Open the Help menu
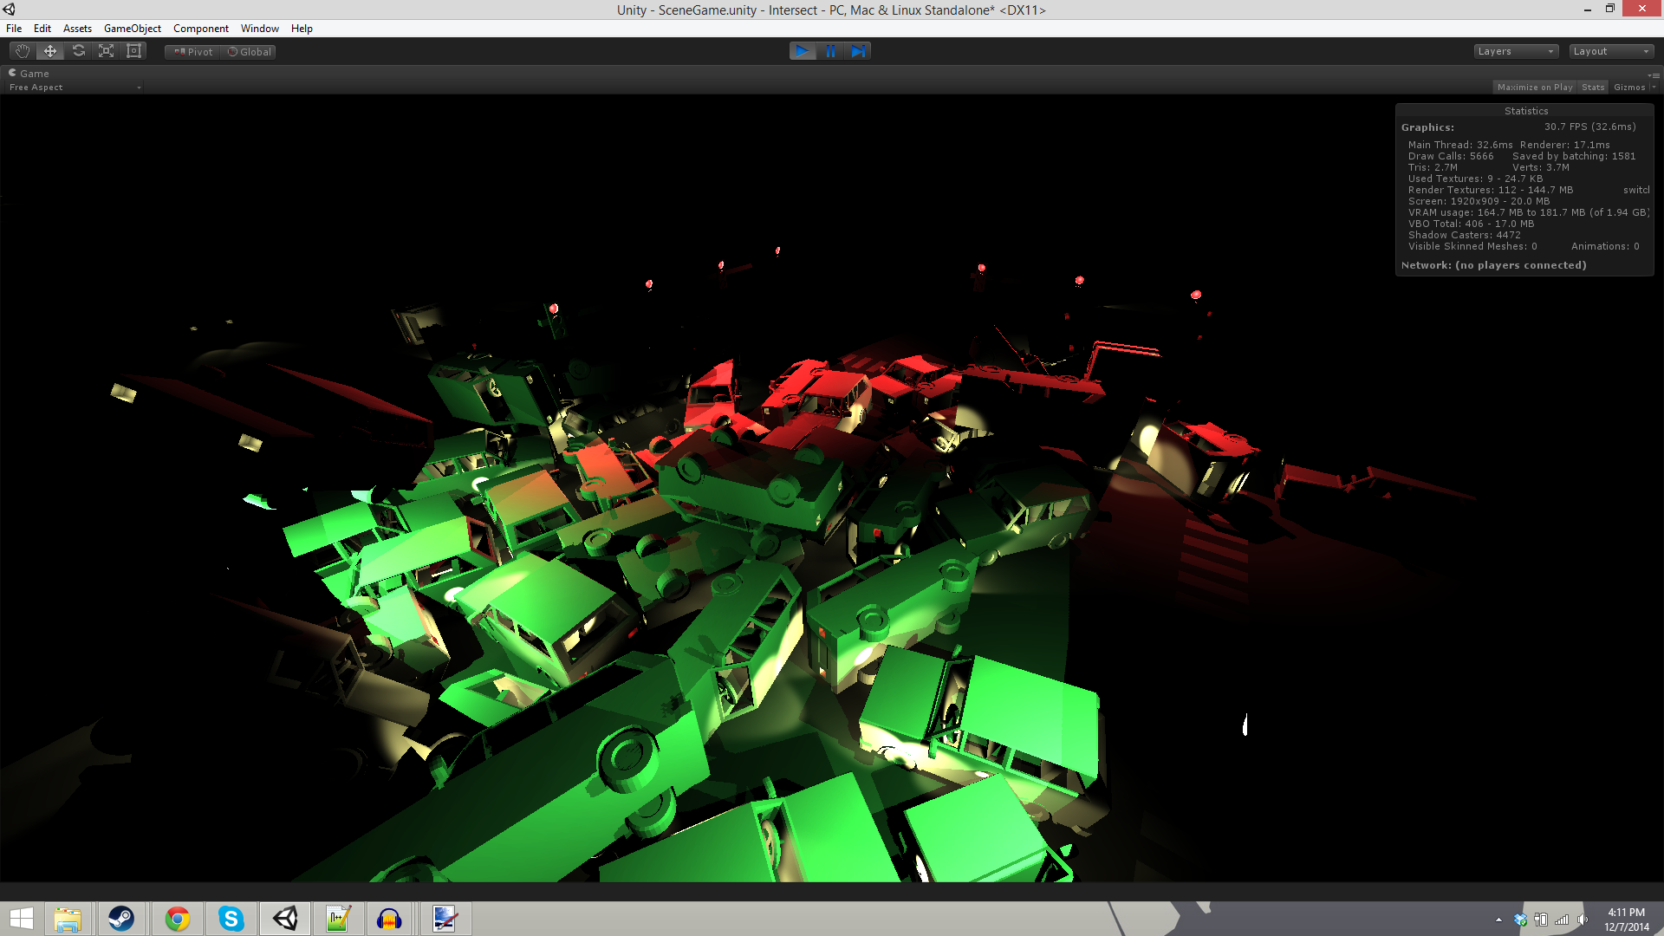1664x936 pixels. pyautogui.click(x=302, y=29)
